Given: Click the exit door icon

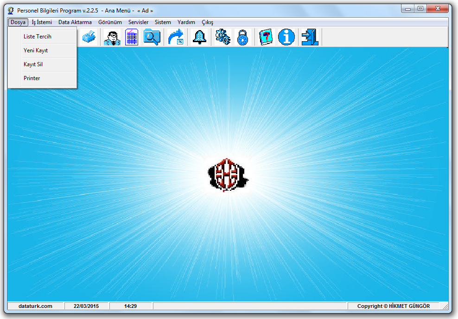Looking at the screenshot, I should pos(310,37).
